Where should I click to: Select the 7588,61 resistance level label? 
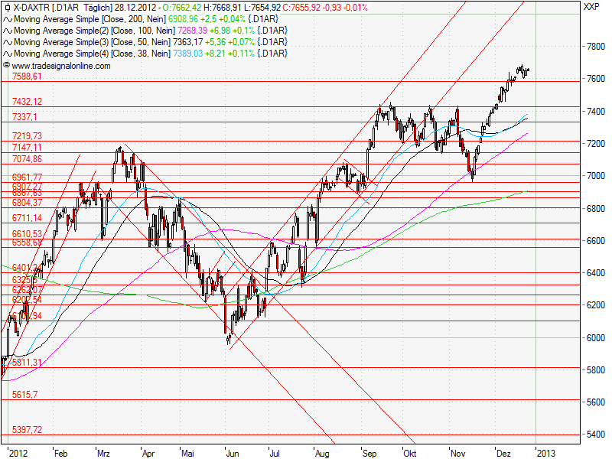[27, 76]
